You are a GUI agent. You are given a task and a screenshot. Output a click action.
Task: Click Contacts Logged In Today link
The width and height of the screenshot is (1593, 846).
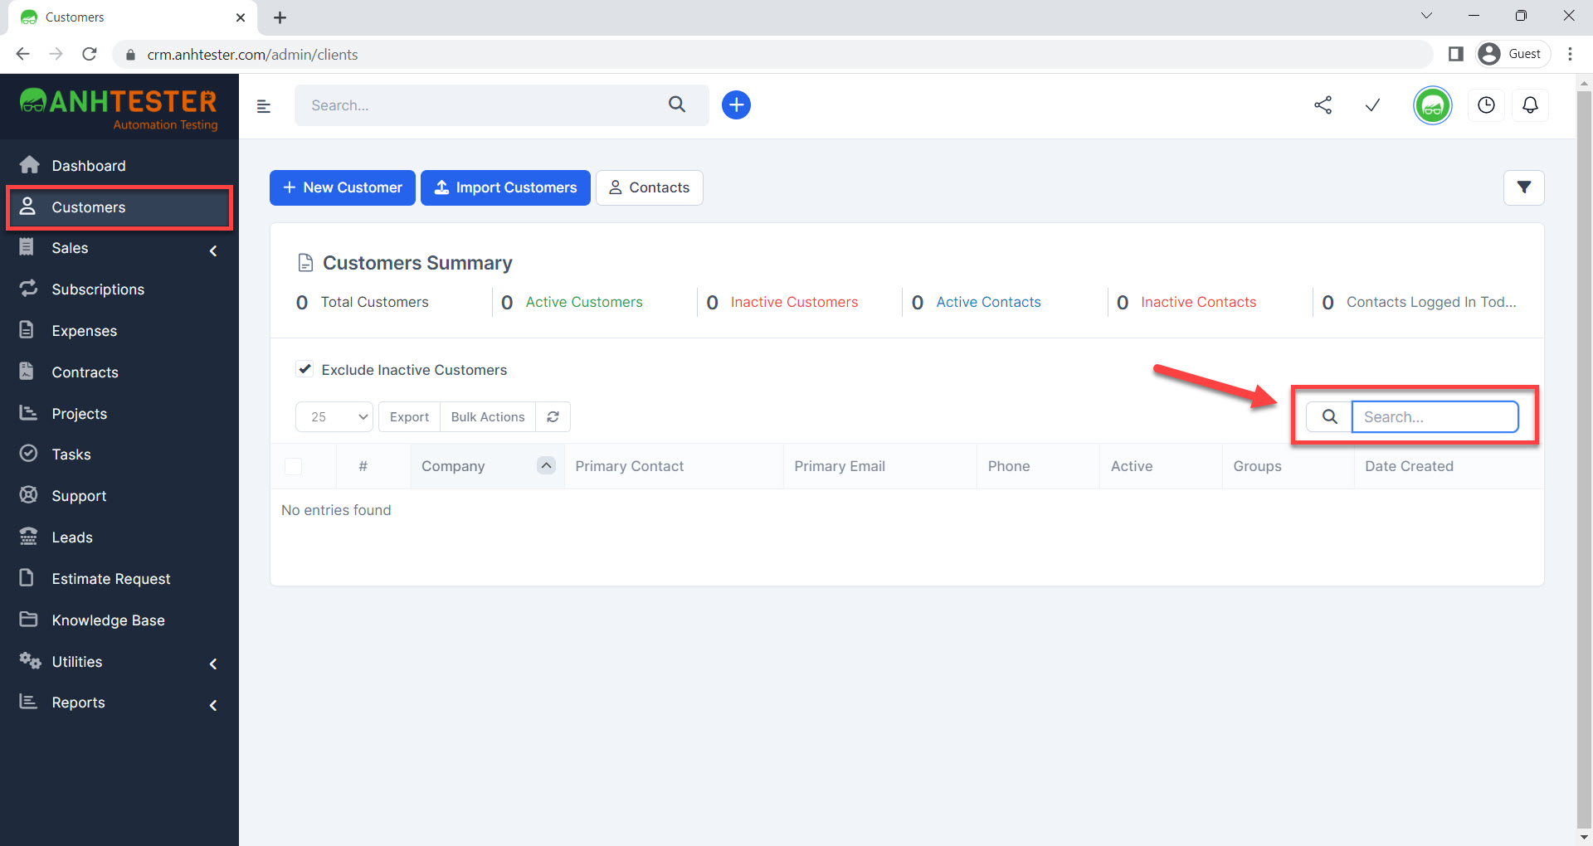pyautogui.click(x=1431, y=302)
